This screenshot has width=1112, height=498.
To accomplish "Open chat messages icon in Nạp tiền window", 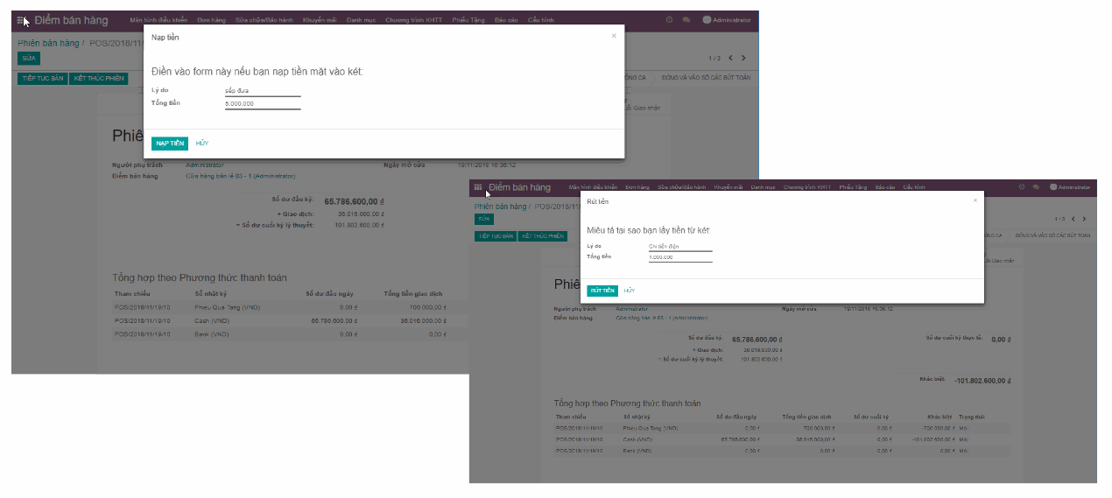I will click(x=686, y=19).
